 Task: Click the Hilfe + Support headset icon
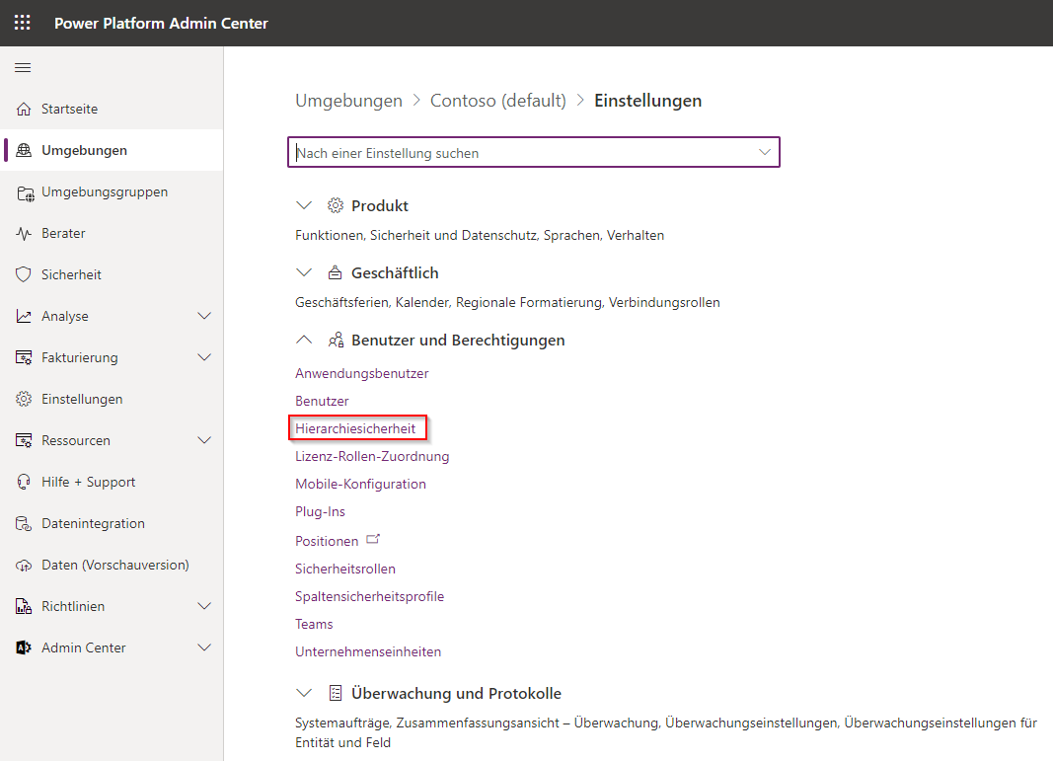point(25,483)
